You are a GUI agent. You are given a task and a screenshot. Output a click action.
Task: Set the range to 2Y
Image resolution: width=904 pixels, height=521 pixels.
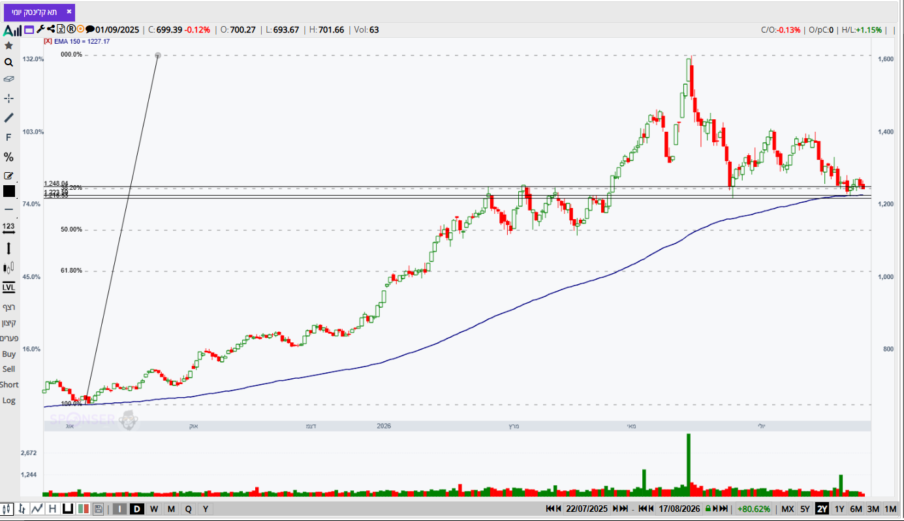click(822, 509)
